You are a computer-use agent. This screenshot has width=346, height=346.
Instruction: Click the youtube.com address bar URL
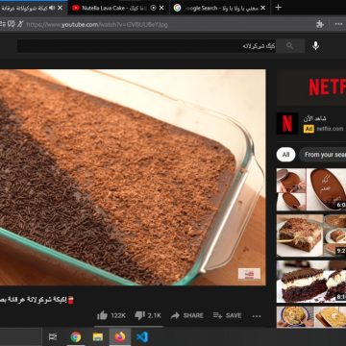point(97,25)
